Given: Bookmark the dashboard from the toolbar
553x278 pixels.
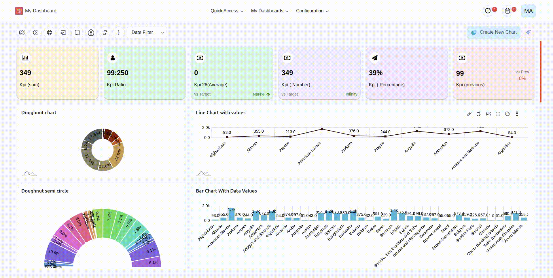Looking at the screenshot, I should (x=77, y=33).
